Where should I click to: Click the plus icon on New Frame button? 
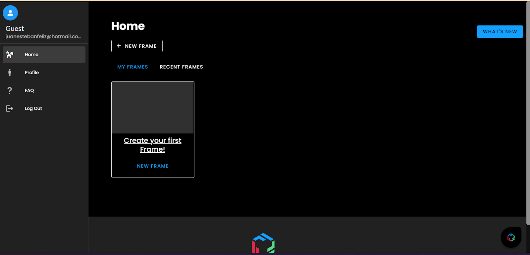click(x=119, y=46)
